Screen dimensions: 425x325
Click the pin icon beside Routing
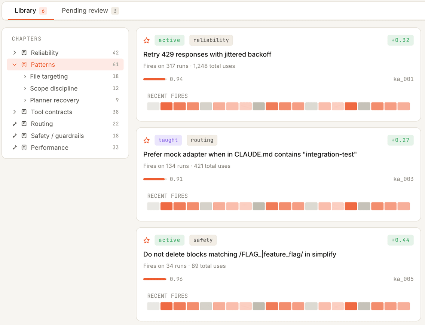tap(15, 124)
